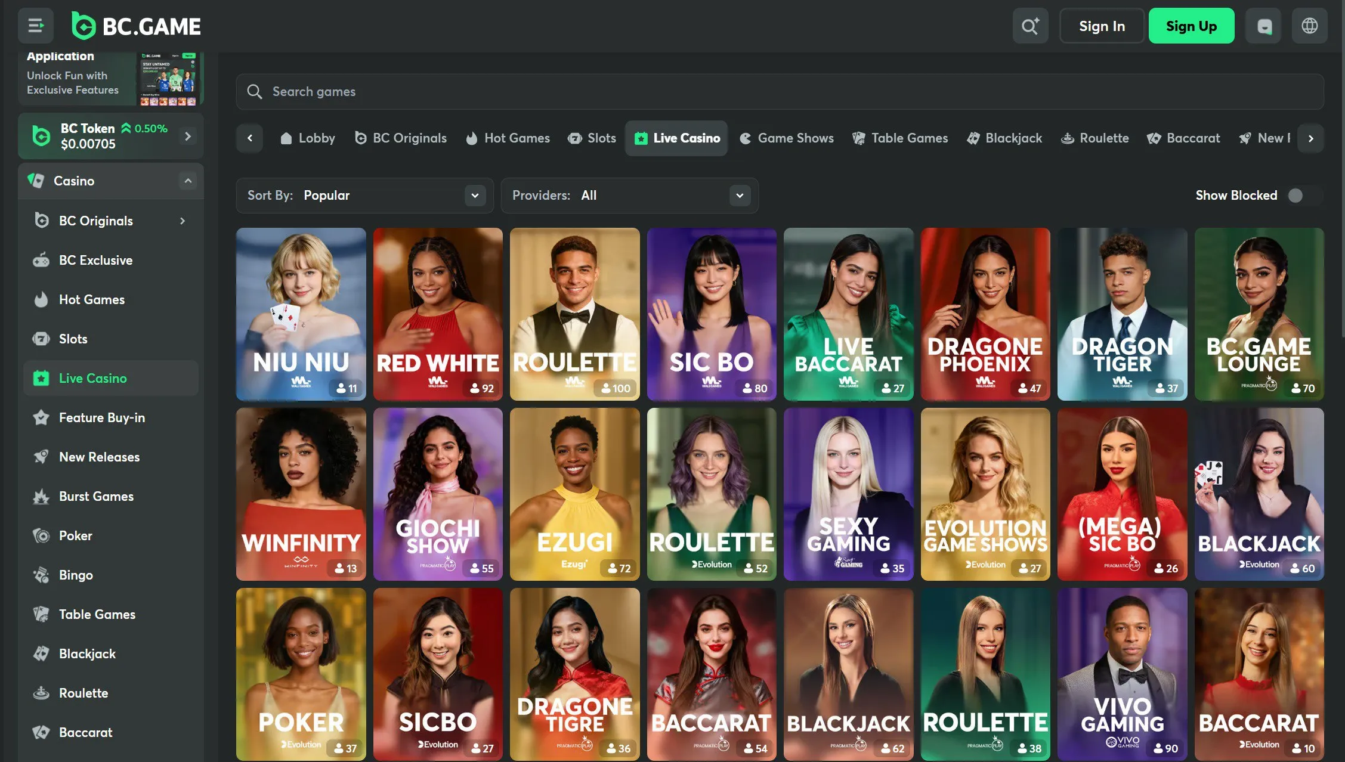1345x762 pixels.
Task: Select Poker in the left sidebar
Action: (x=75, y=535)
